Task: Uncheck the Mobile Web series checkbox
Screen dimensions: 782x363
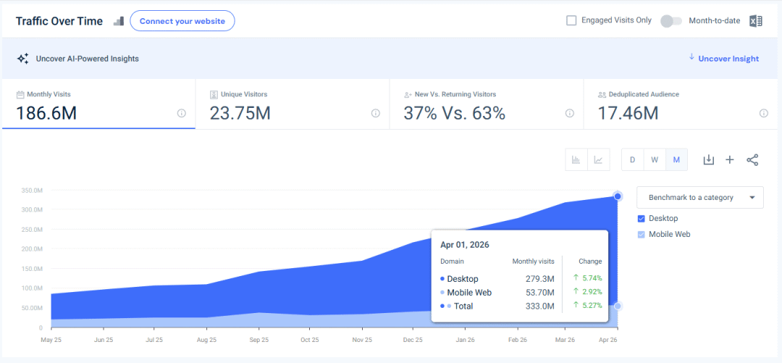Action: click(x=642, y=234)
